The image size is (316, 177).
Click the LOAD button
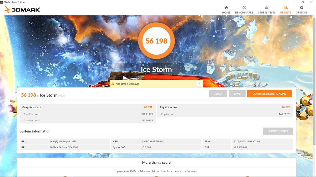coord(218,94)
